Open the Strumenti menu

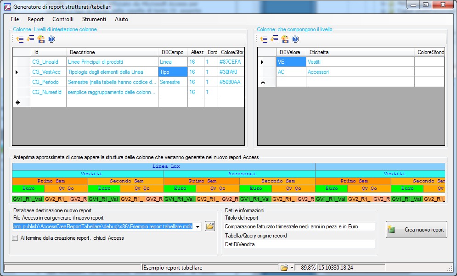[x=94, y=19]
